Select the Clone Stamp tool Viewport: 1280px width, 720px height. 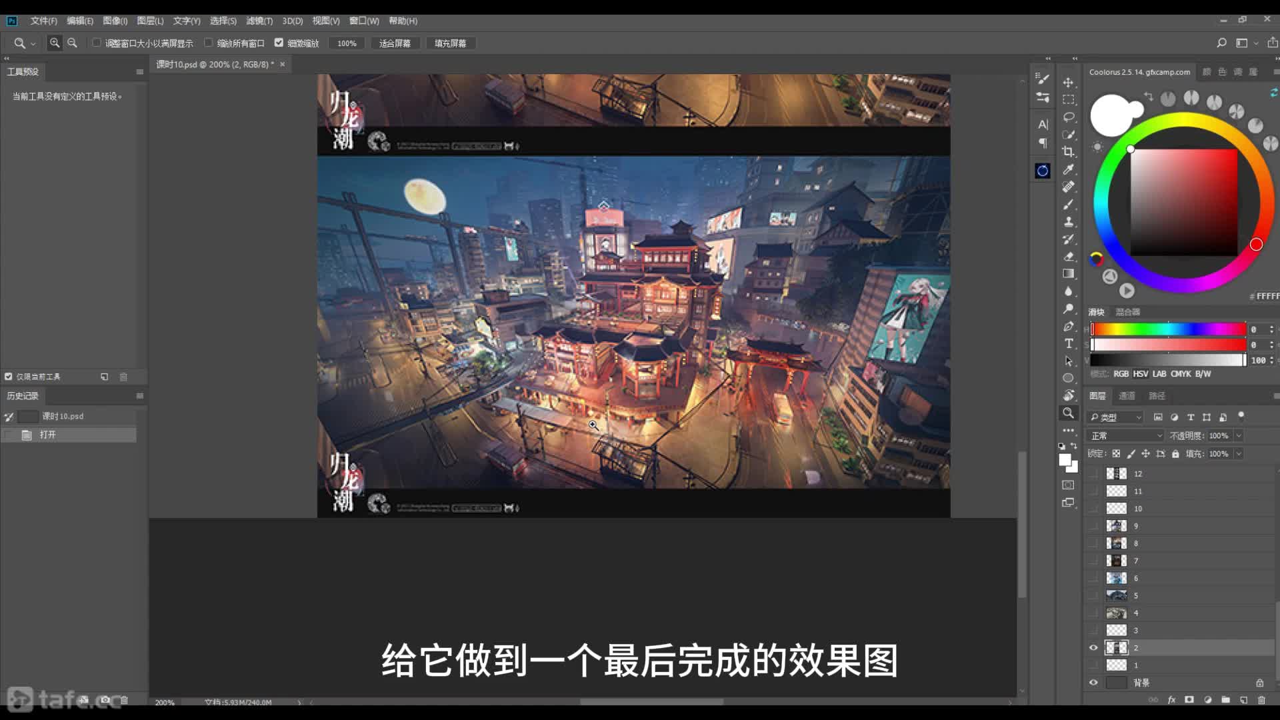[1068, 221]
